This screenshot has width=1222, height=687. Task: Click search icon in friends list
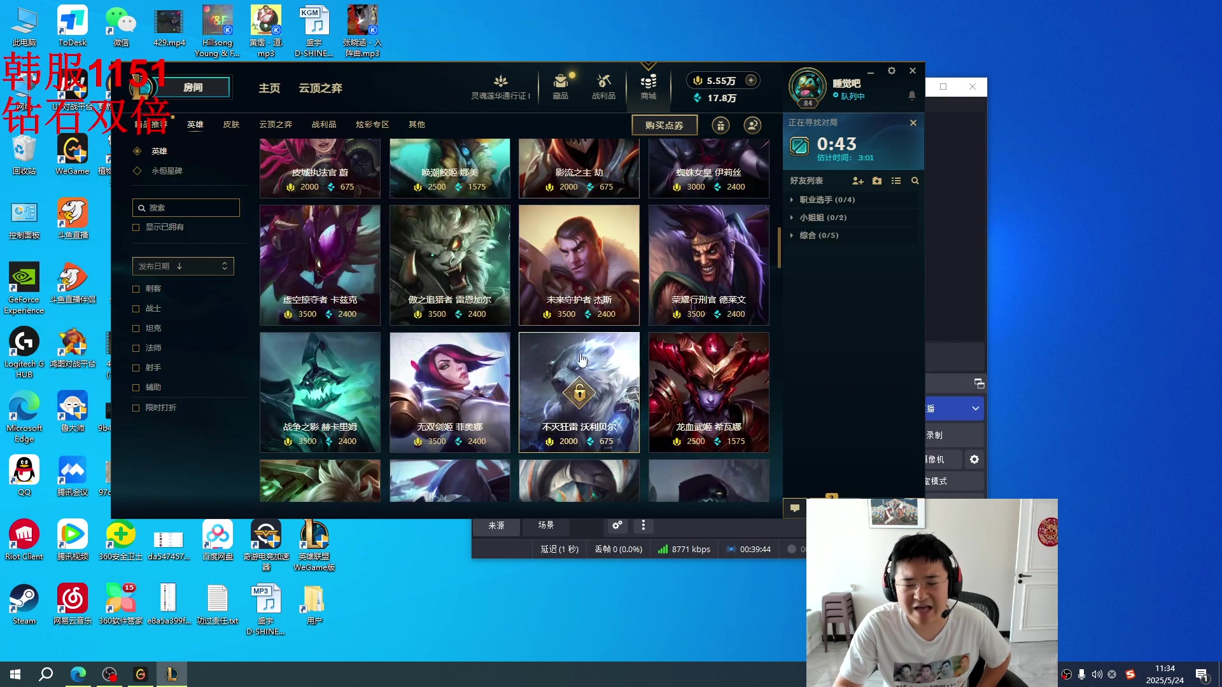pos(915,181)
